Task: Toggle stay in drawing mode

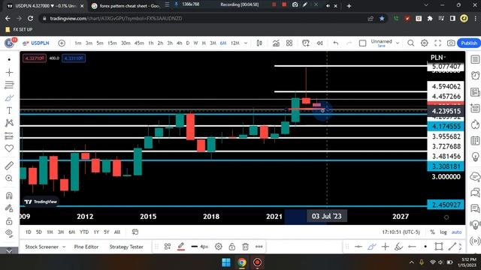Action: tap(9, 208)
